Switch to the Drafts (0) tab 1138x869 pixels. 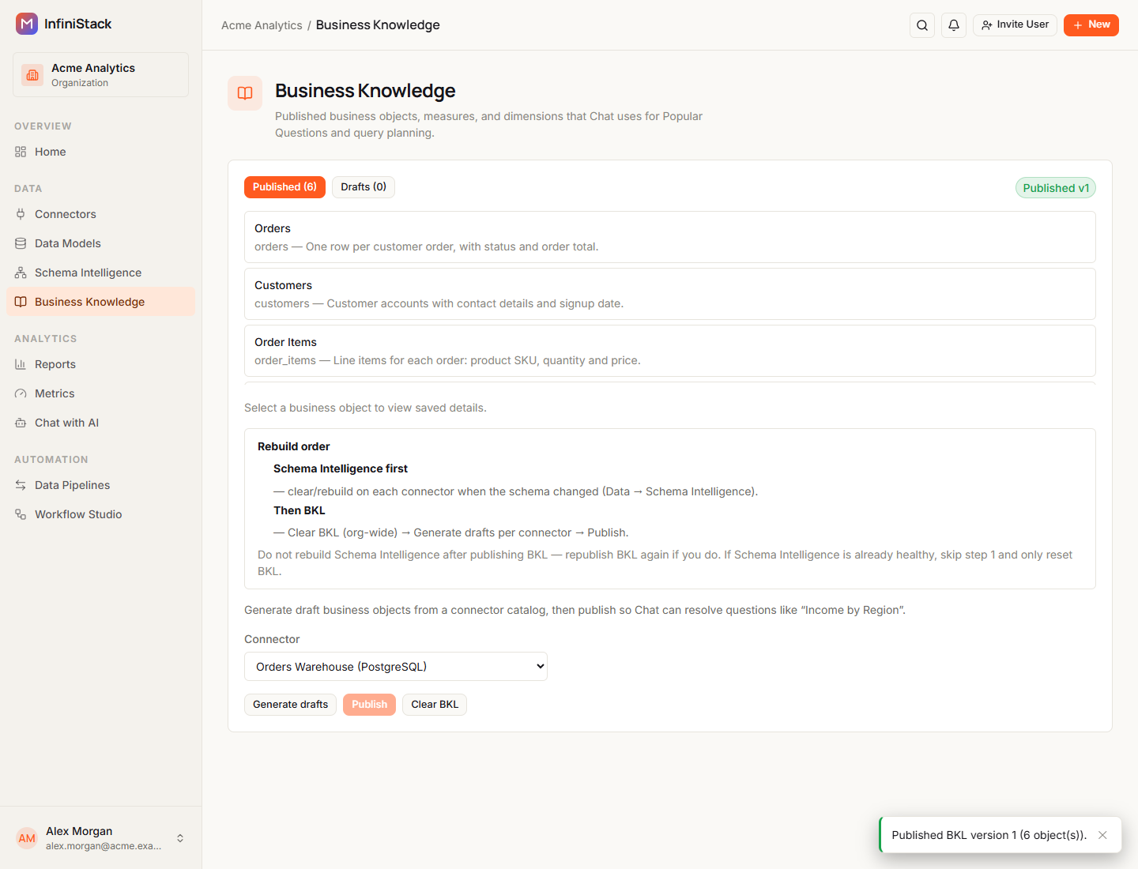(x=364, y=187)
